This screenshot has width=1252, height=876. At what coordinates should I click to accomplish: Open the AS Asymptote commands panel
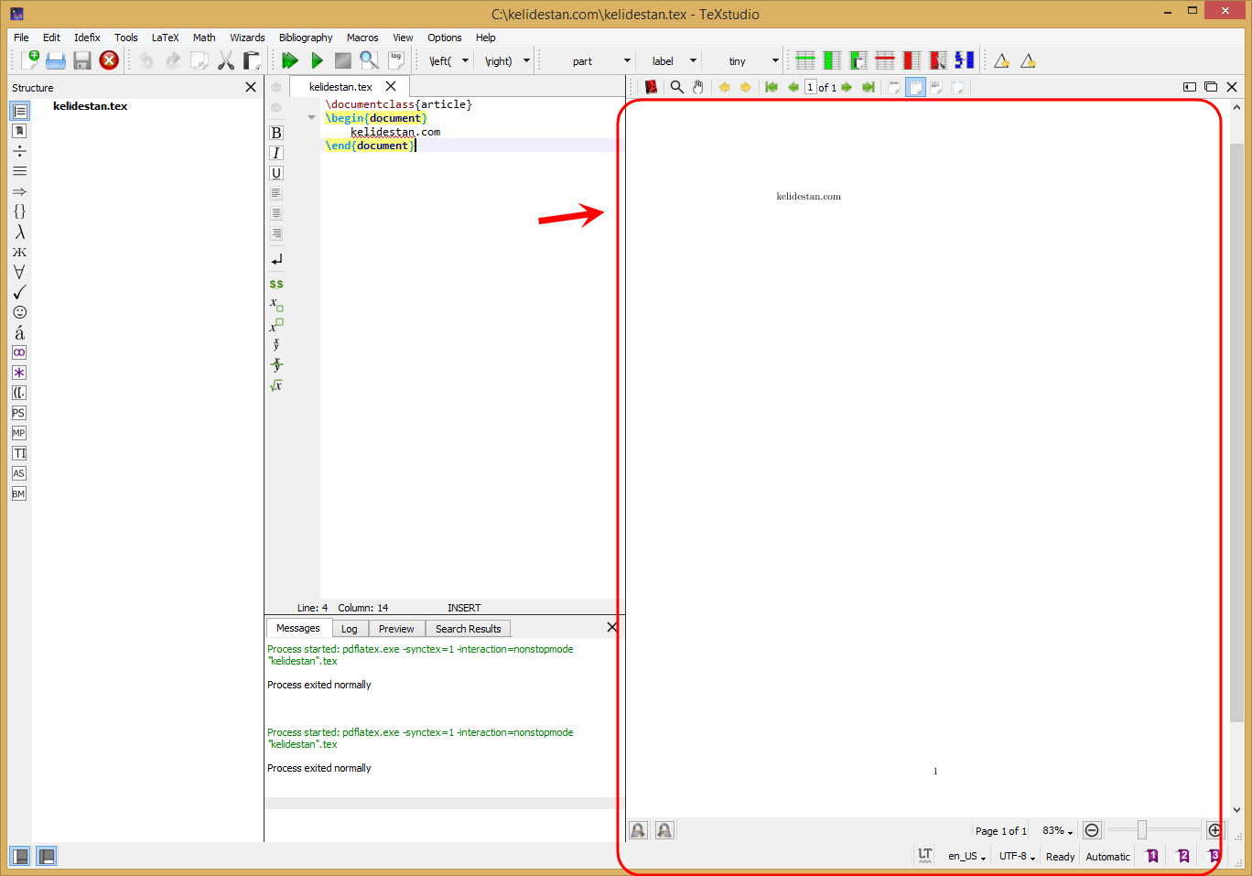pyautogui.click(x=19, y=473)
